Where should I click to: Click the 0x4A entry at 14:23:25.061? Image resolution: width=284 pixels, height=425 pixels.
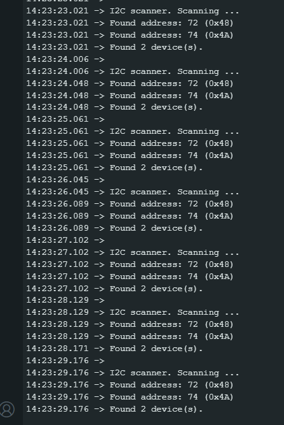130,155
